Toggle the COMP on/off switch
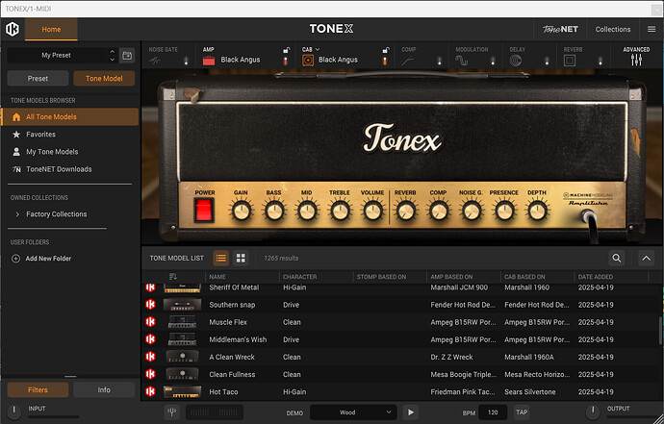Viewport: 664px width, 424px height. [x=439, y=61]
